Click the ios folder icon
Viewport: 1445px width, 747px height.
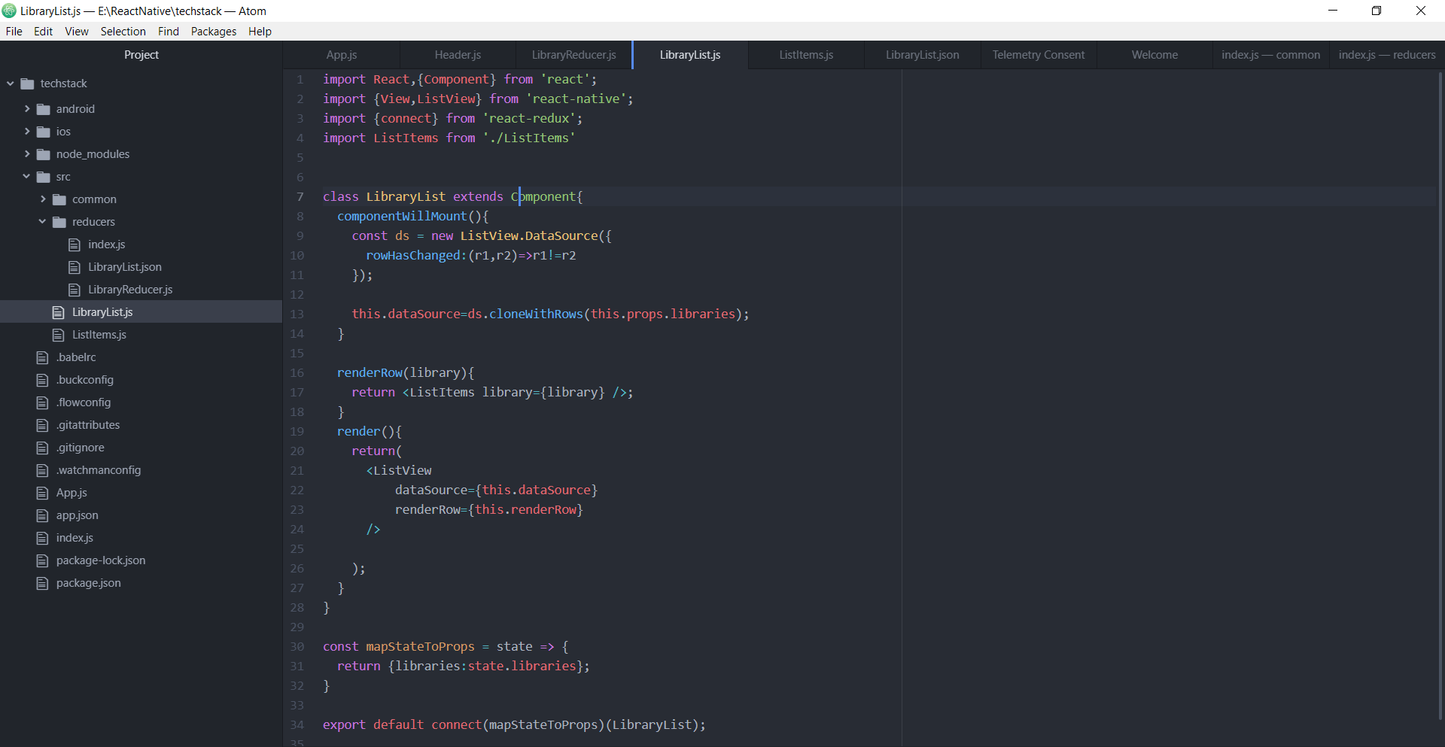(x=44, y=132)
